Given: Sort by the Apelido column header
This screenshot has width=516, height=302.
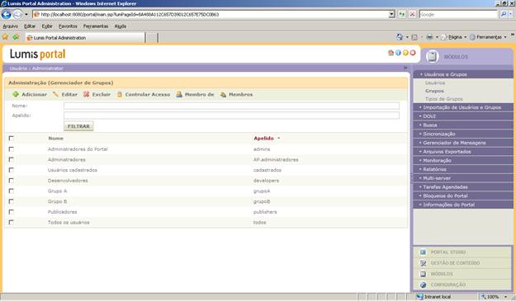Looking at the screenshot, I should click(263, 139).
